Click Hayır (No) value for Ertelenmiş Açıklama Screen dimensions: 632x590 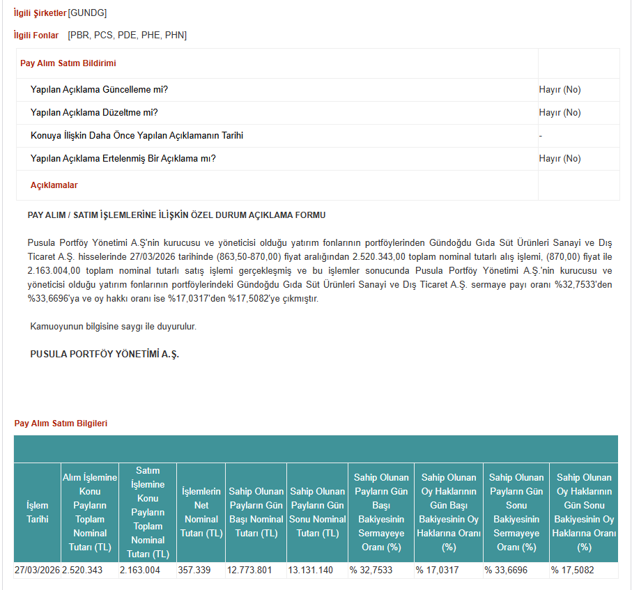[x=560, y=158]
